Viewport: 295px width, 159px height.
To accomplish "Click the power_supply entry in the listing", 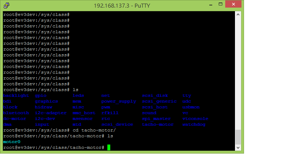I will pyautogui.click(x=119, y=102).
